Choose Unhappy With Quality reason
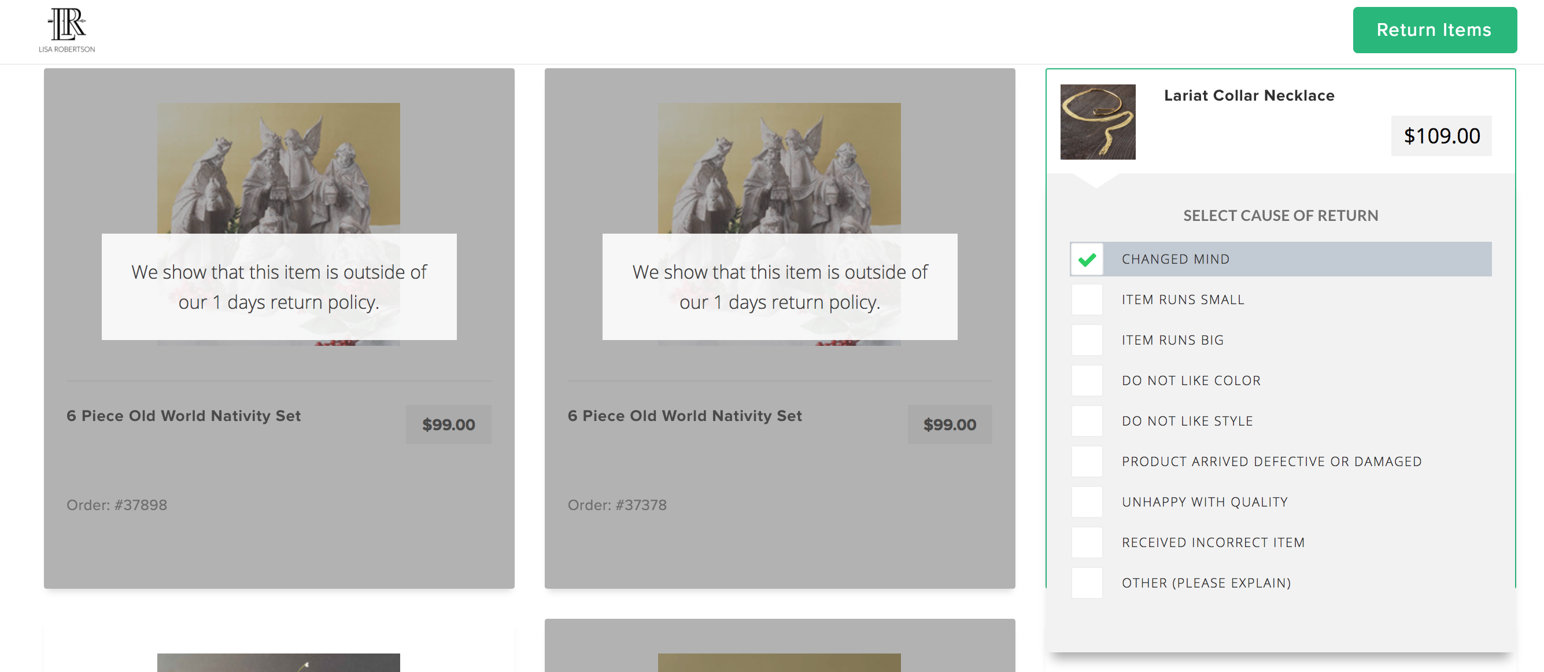1544x672 pixels. click(x=1087, y=503)
